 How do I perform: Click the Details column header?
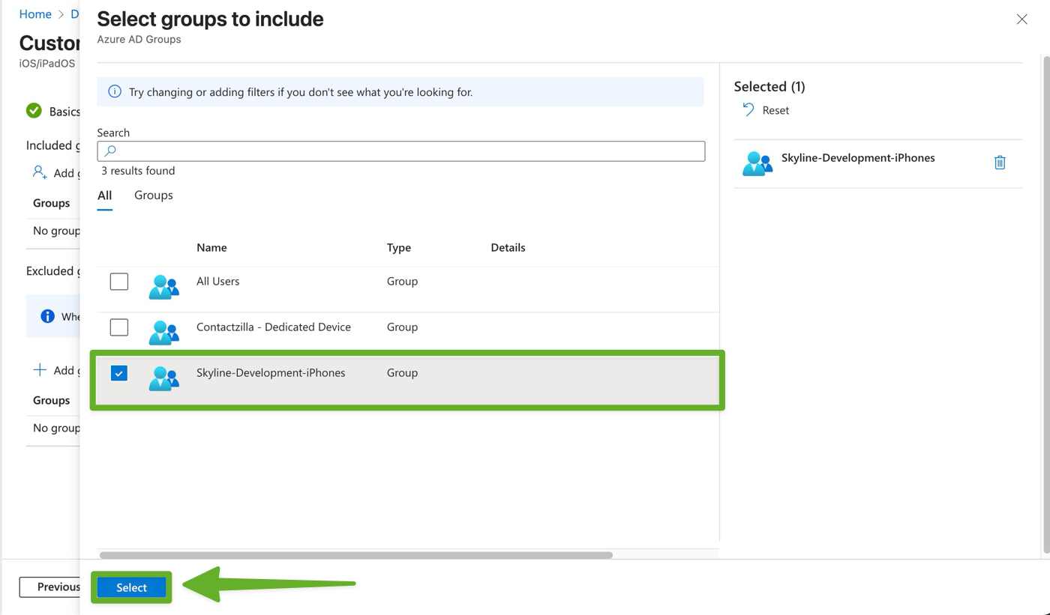[x=508, y=247]
